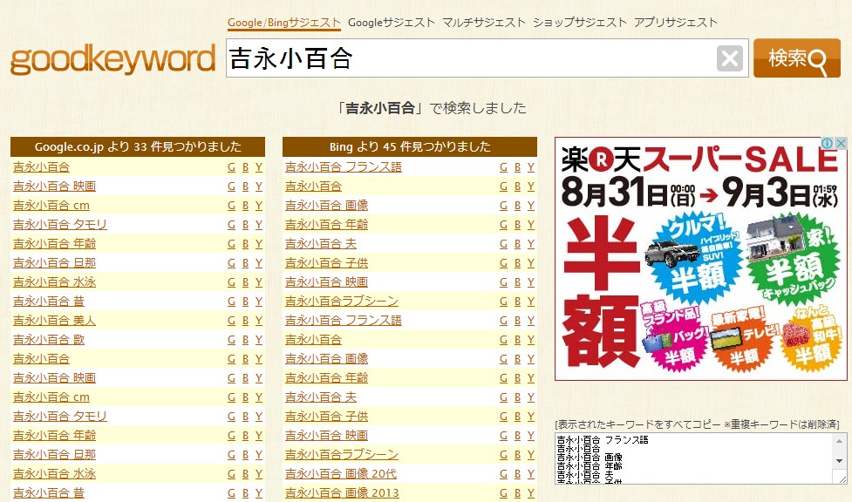Click the copy box scrollbar down arrow
852x502 pixels.
(840, 461)
